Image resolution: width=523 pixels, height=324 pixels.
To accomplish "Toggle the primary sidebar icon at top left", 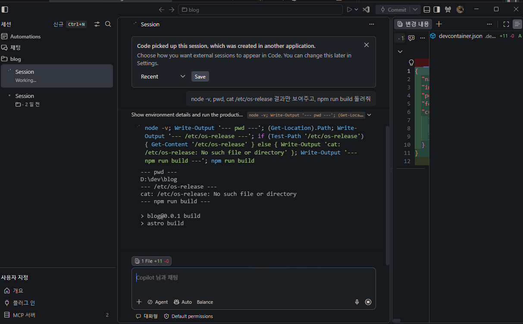I will [x=5, y=9].
